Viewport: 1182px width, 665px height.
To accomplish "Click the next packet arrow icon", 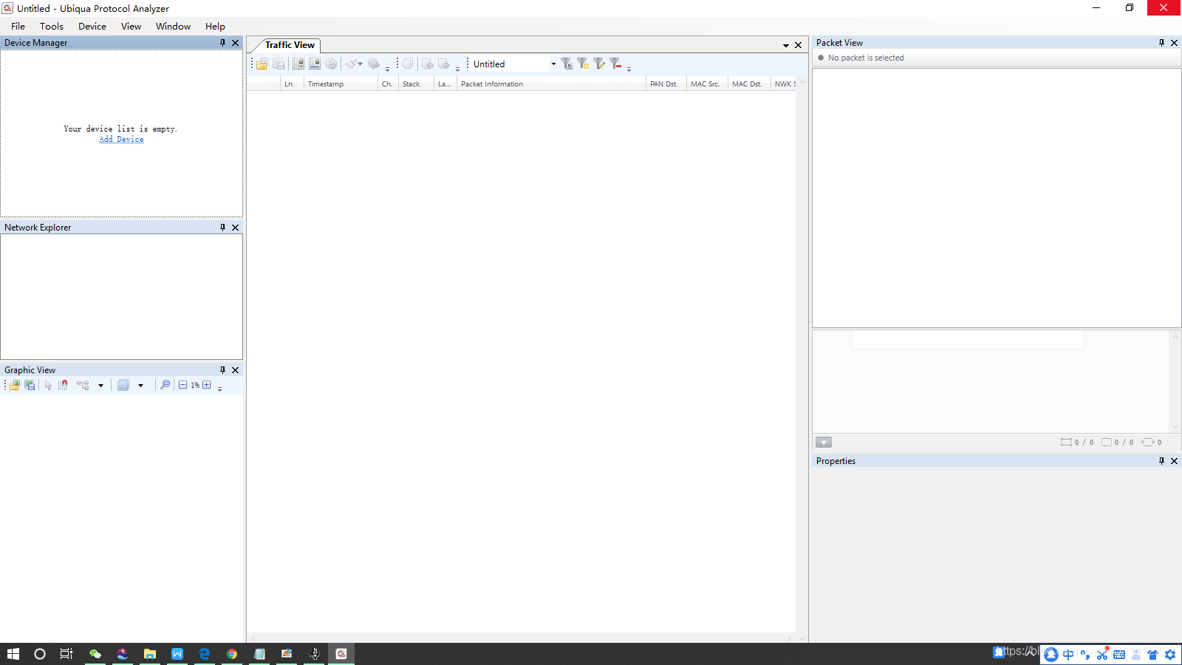I will click(444, 64).
